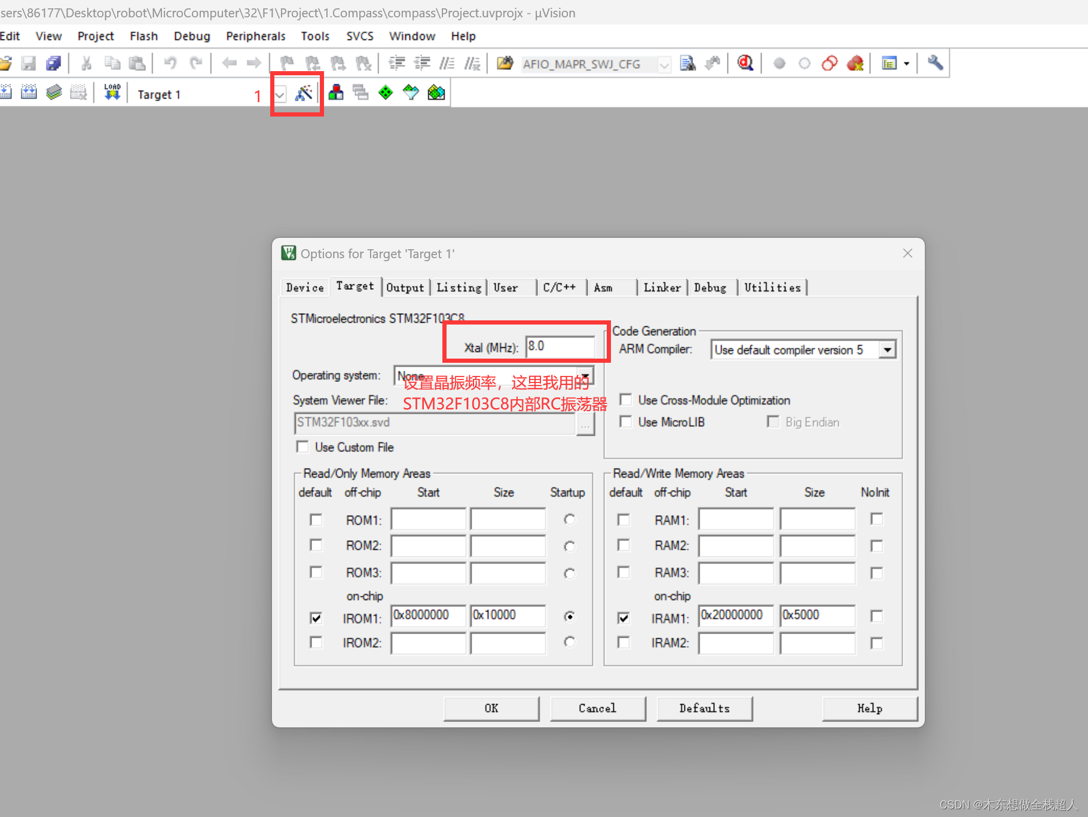The width and height of the screenshot is (1088, 817).
Task: Switch to the Device tab
Action: coord(304,287)
